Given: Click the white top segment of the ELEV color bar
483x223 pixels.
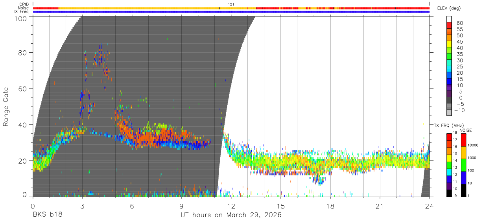Looking at the screenshot, I should point(450,19).
